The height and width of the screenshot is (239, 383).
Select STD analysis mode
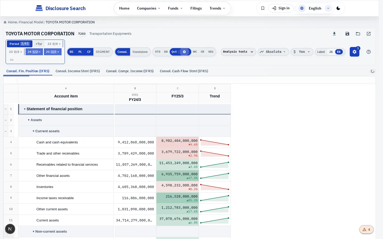(158, 52)
